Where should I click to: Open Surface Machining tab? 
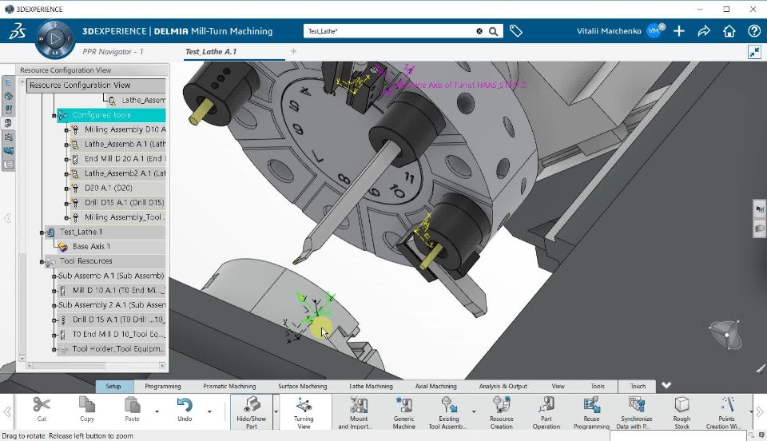click(303, 386)
